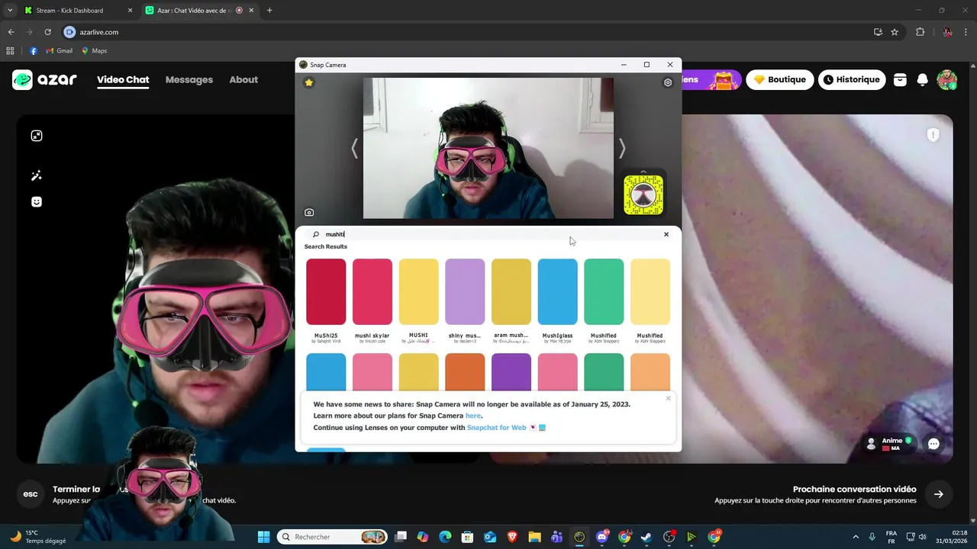Open Messages section
This screenshot has height=549, width=977.
pos(189,79)
